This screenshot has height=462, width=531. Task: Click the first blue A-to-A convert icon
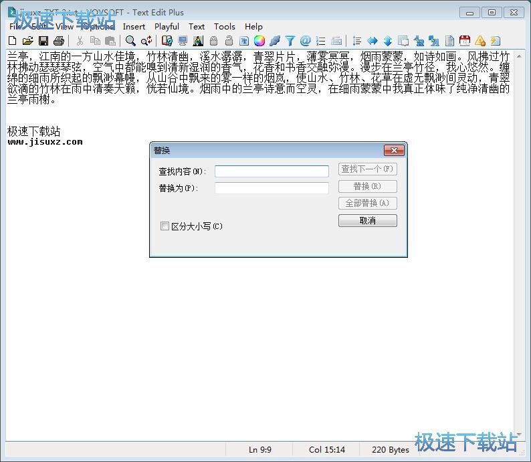pos(419,41)
